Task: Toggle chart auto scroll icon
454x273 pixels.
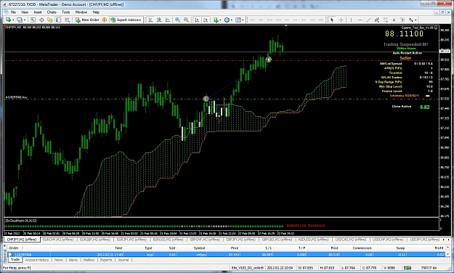Action: 197,20
